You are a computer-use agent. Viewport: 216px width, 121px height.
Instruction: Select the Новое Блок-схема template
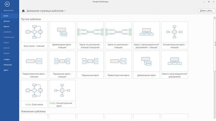pos(34,94)
